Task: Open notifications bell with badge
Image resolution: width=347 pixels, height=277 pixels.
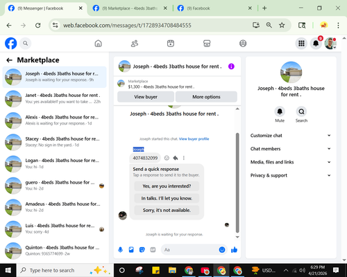Action: pyautogui.click(x=316, y=43)
